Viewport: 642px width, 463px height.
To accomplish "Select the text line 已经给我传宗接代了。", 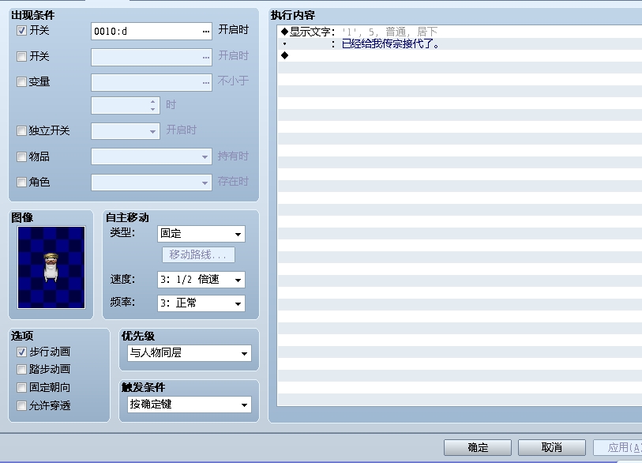I will point(460,43).
